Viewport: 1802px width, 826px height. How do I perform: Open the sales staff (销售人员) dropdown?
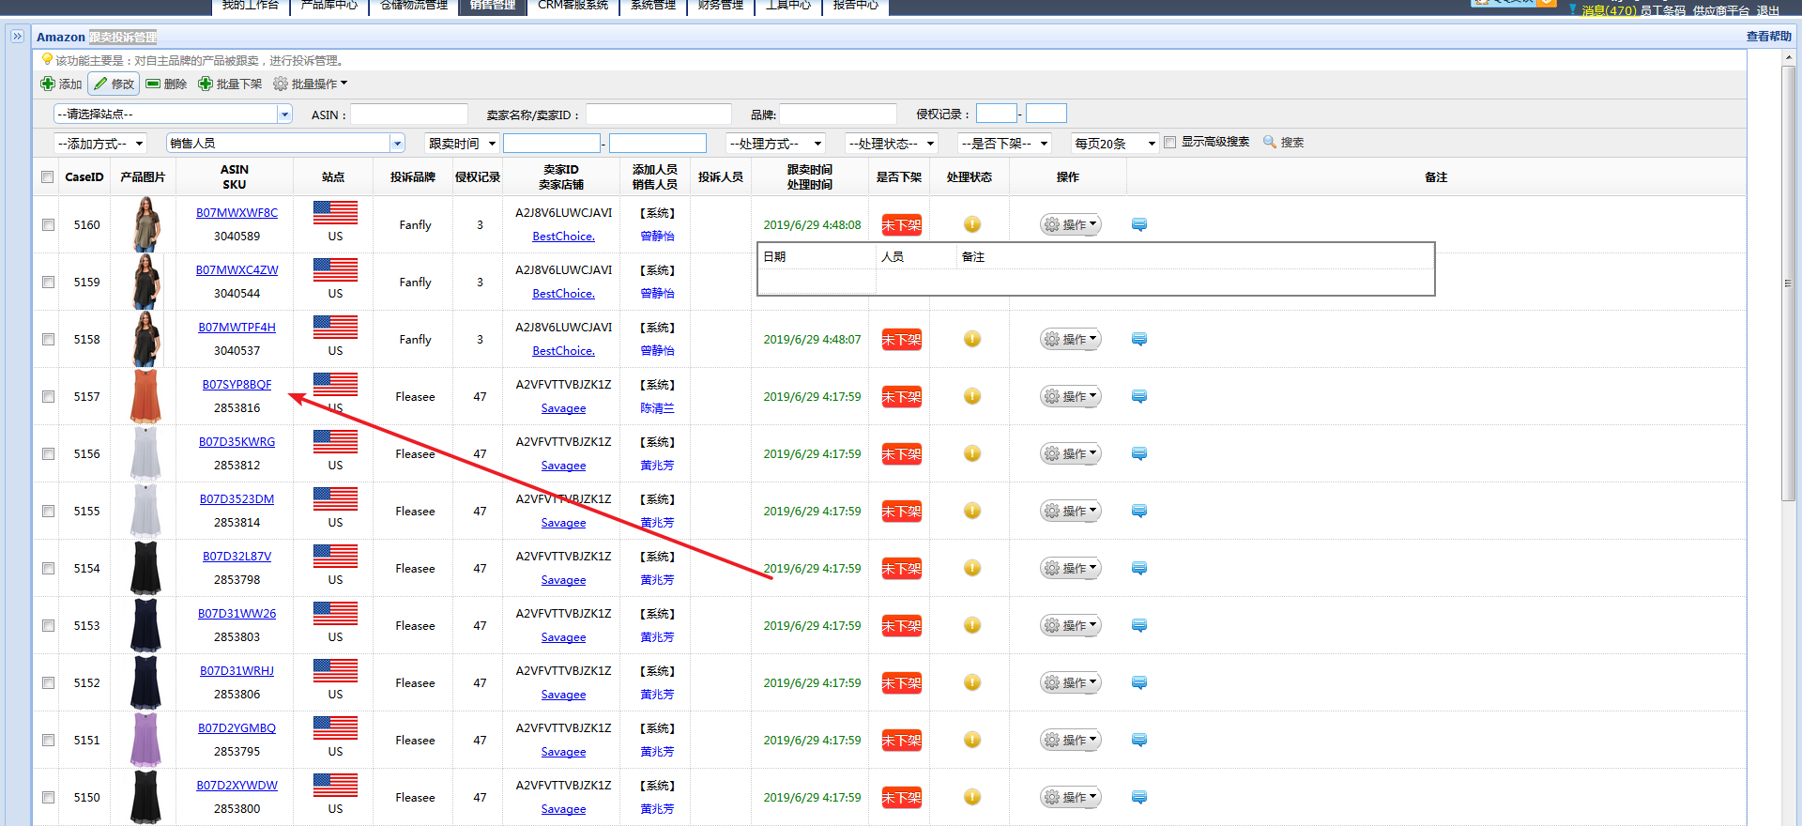point(285,143)
